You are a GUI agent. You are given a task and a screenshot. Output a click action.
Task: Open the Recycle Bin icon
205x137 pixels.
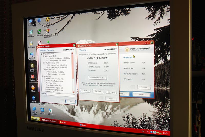point(31,33)
